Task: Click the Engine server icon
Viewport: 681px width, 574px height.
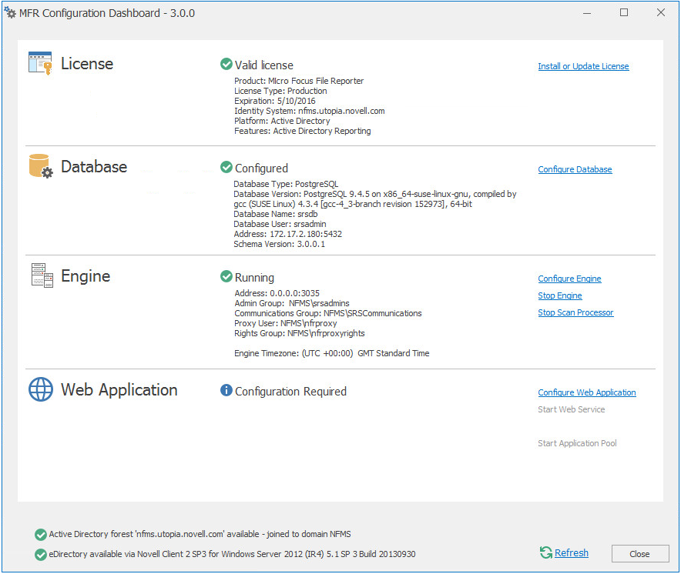Action: pyautogui.click(x=42, y=275)
